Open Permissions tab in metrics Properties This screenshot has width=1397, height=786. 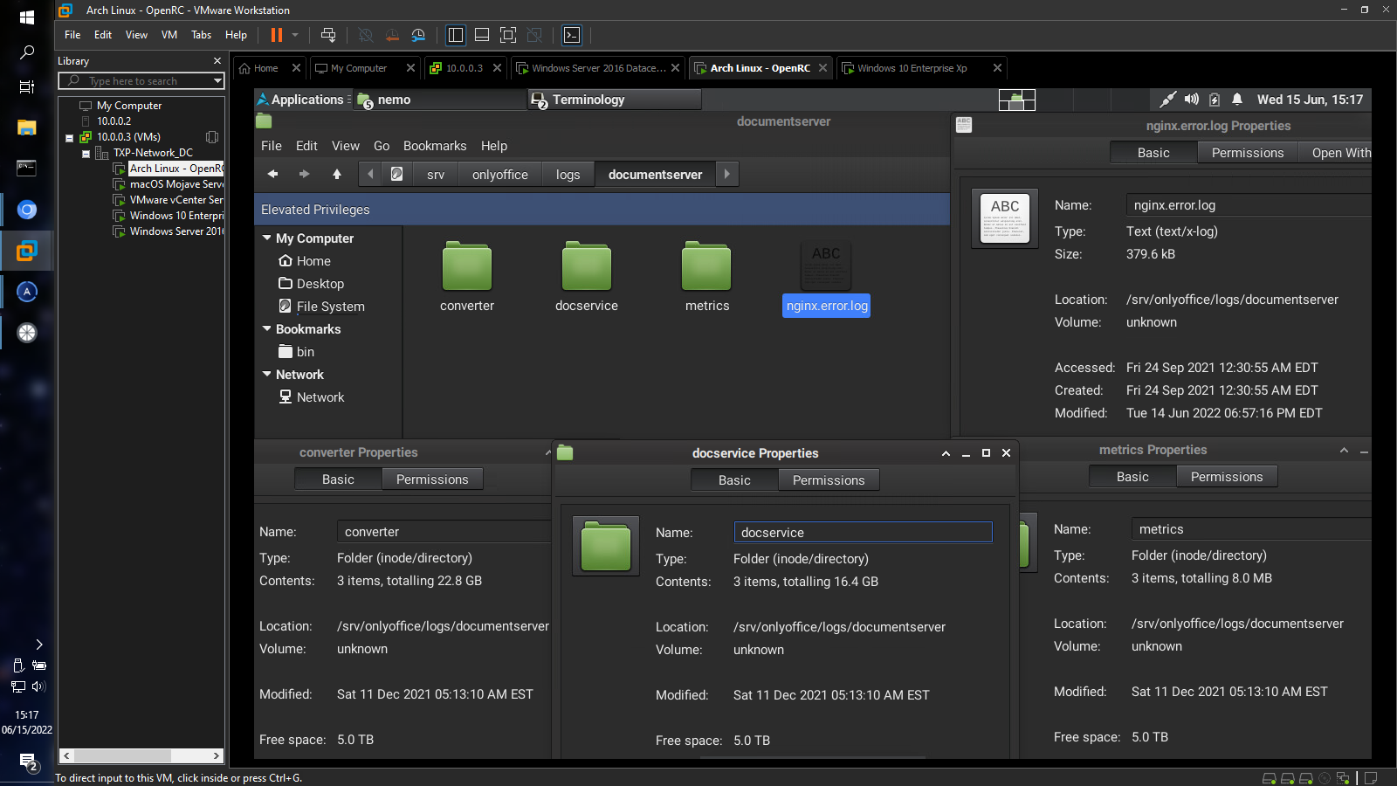[x=1227, y=477]
